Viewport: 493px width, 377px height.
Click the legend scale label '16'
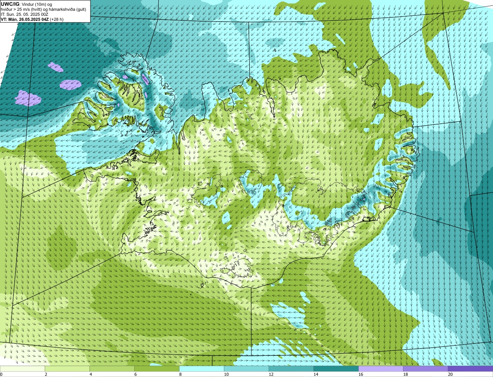click(360, 374)
